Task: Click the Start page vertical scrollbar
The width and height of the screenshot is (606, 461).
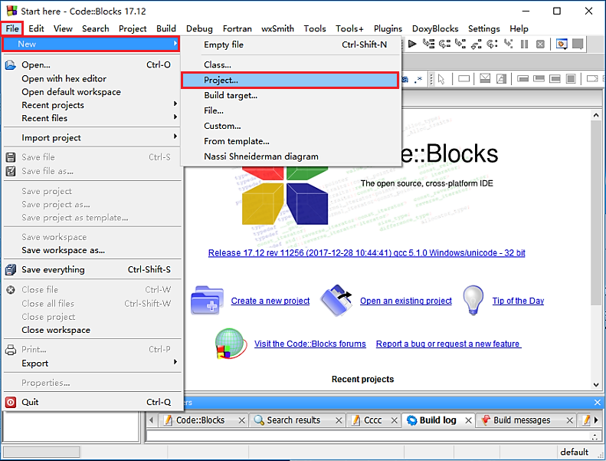Action: 595,250
